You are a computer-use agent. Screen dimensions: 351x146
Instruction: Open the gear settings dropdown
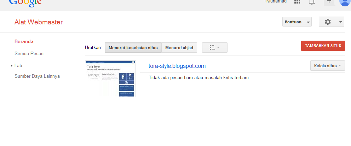[x=331, y=22]
